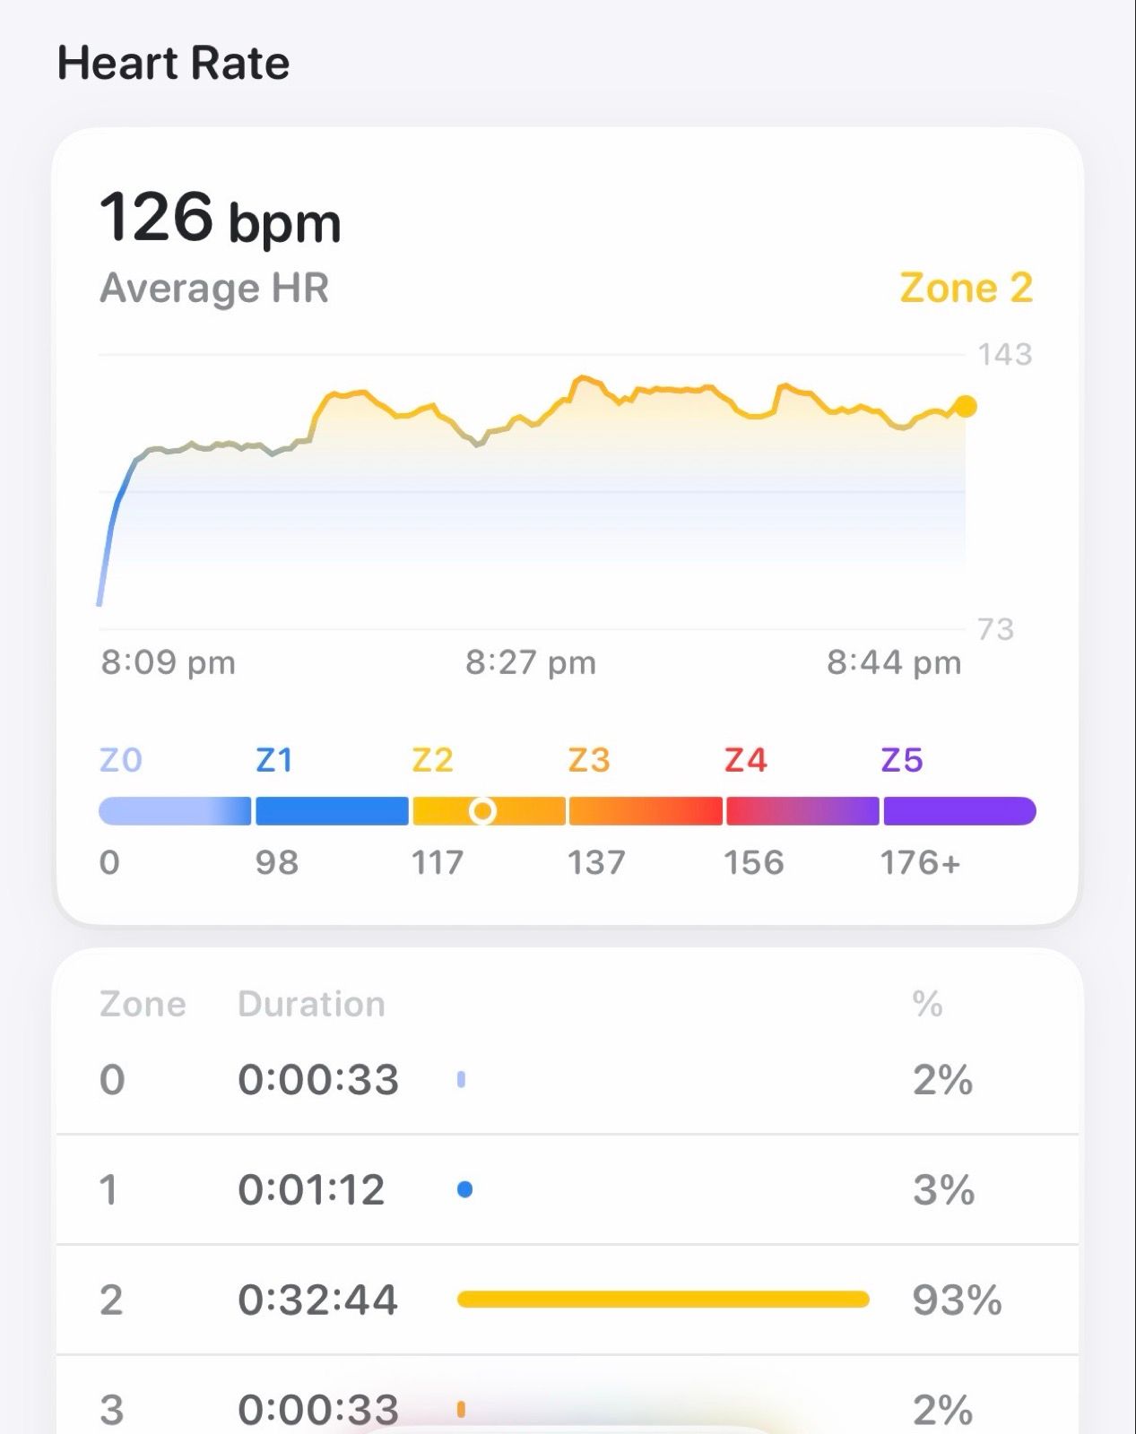Tap the Z4 red zone segment
The image size is (1136, 1434).
802,811
